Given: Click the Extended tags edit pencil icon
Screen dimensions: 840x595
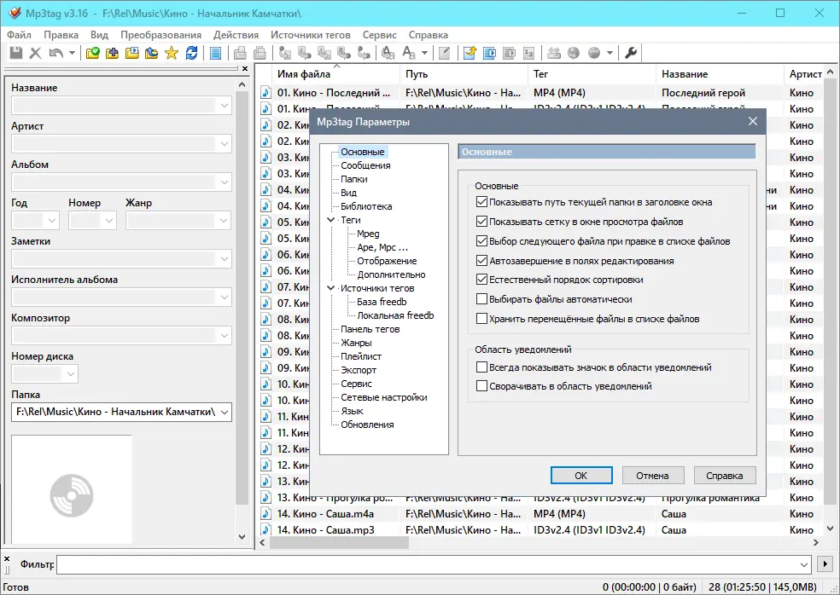Looking at the screenshot, I should pyautogui.click(x=444, y=53).
